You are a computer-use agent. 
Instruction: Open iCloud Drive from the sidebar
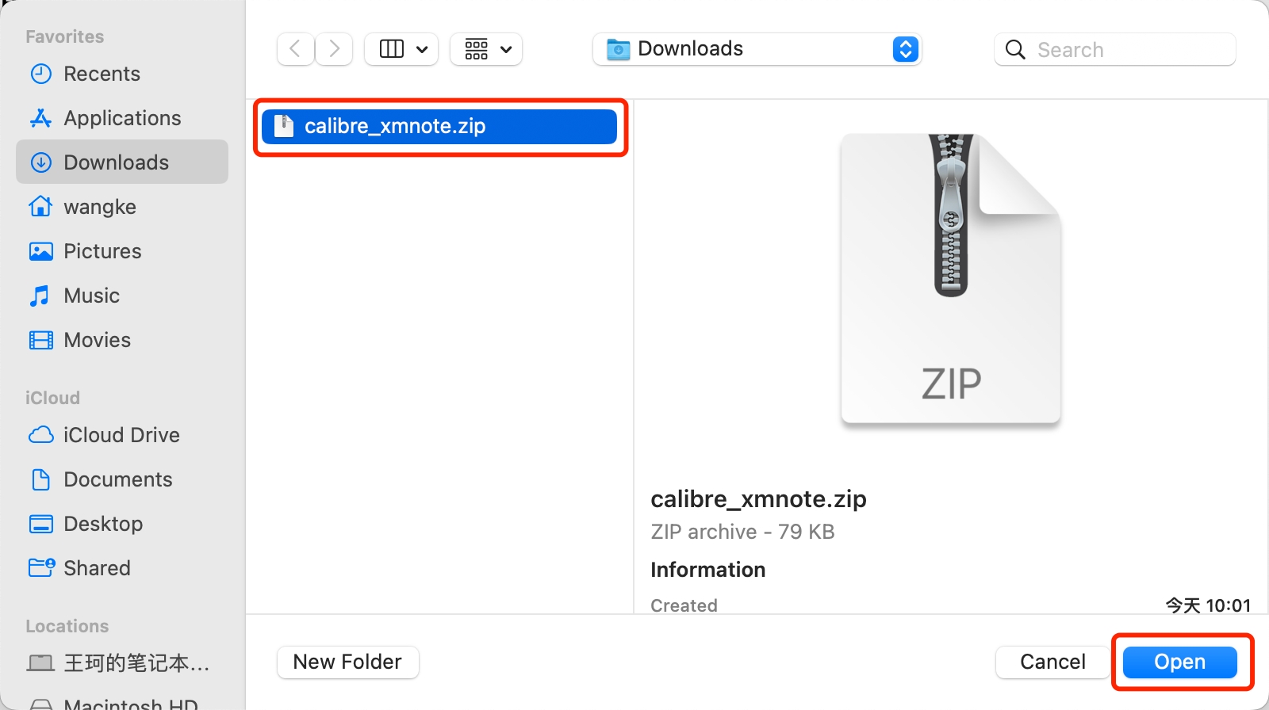[121, 435]
